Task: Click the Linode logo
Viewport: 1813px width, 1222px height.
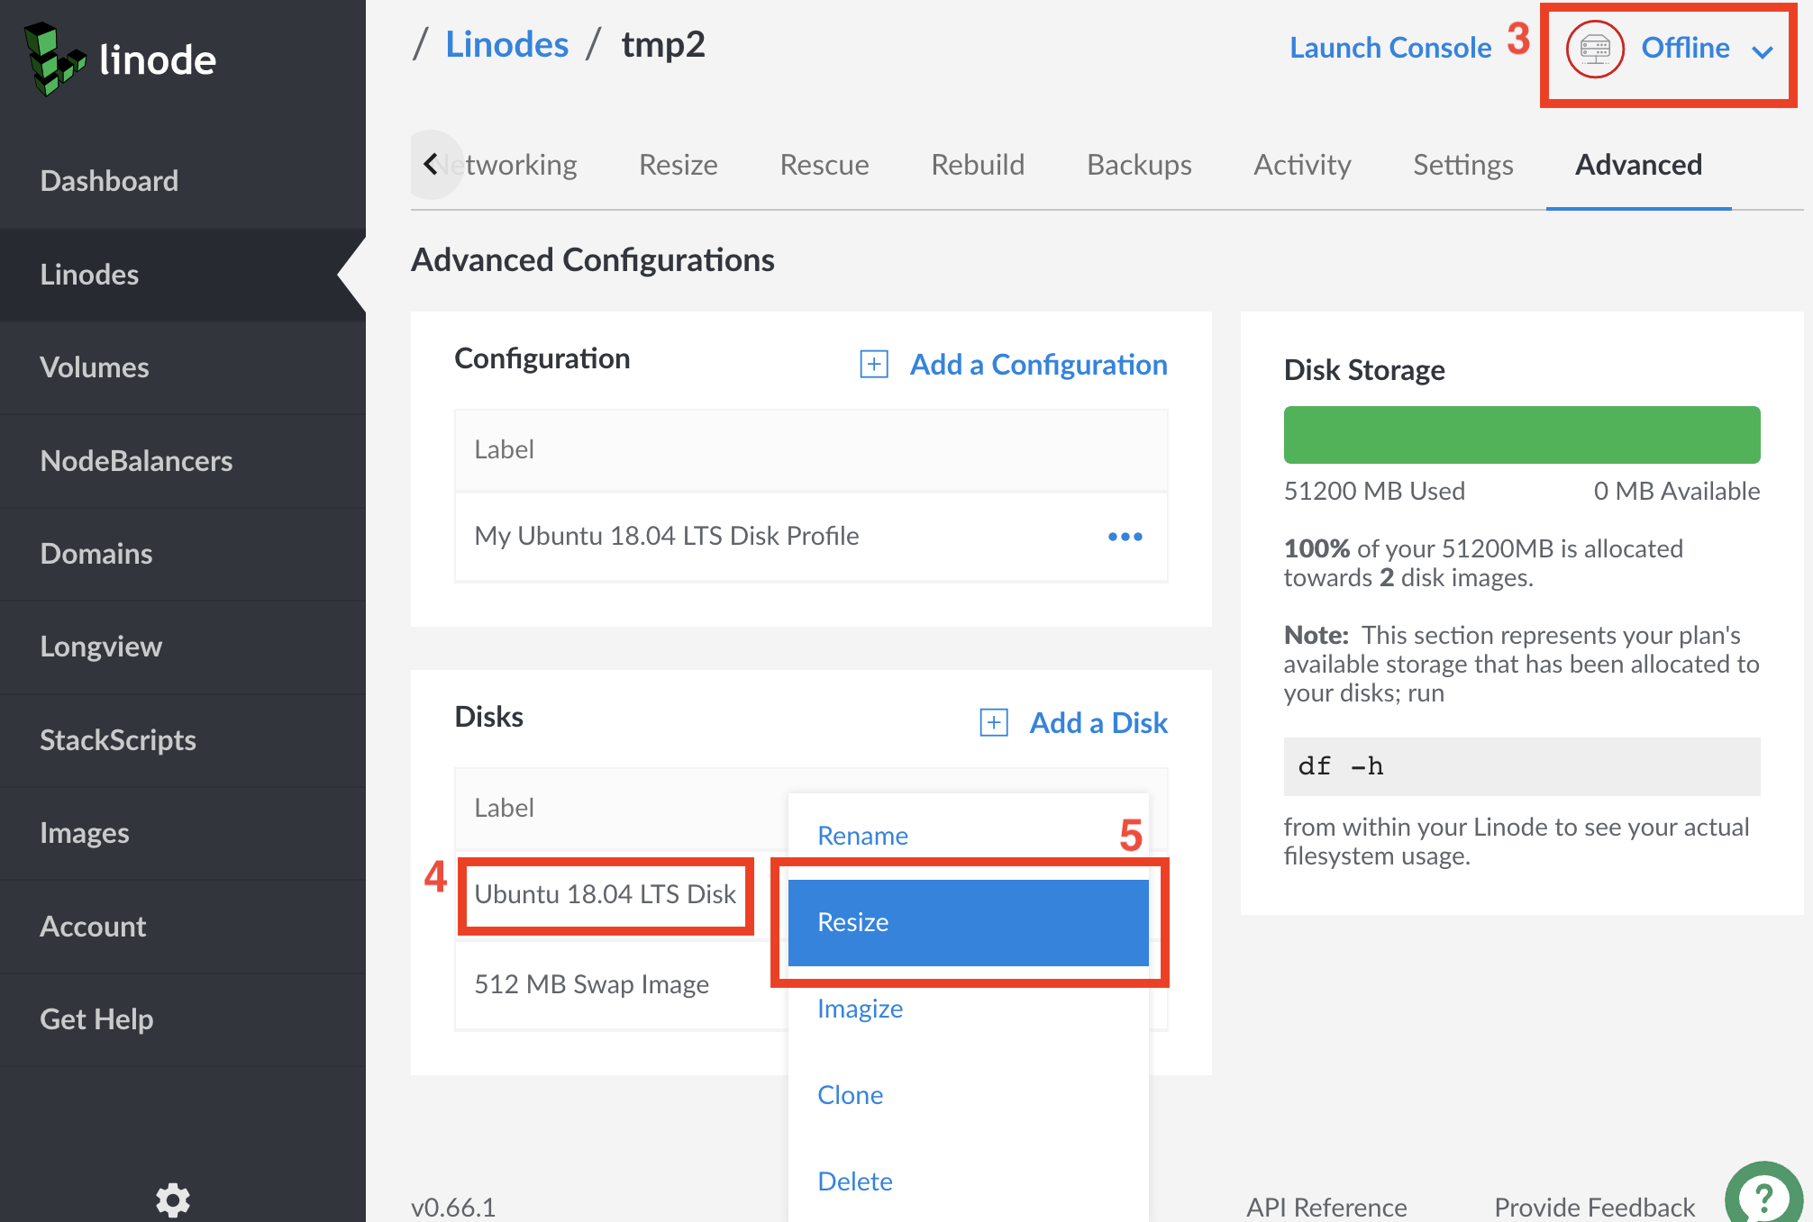Action: [x=120, y=59]
